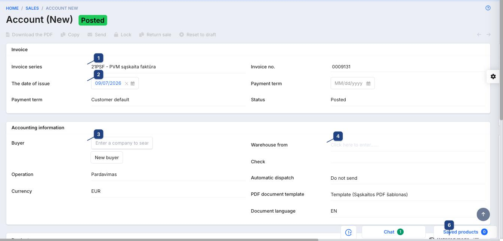
Task: Open the PDF document template selector
Action: (x=408, y=195)
